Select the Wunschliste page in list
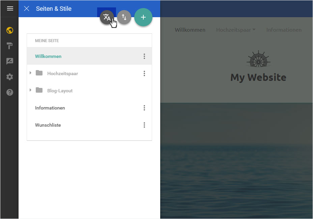 pos(89,125)
